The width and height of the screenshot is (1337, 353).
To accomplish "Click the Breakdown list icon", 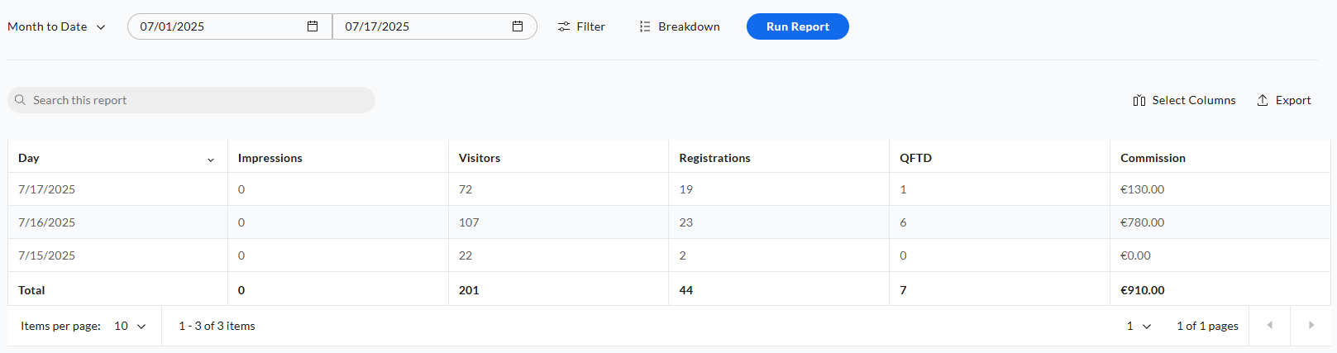I will tap(645, 26).
